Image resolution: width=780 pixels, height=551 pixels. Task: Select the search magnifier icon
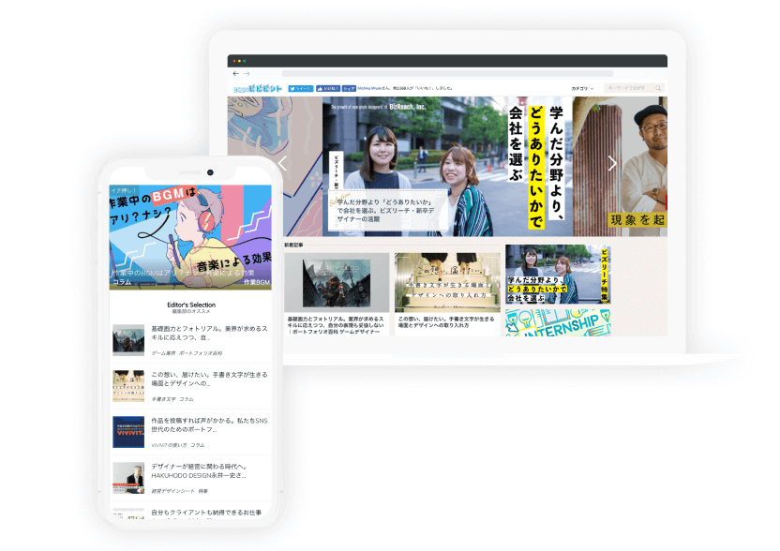pos(658,87)
